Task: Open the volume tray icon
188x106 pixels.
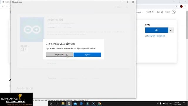Action: tap(167, 104)
